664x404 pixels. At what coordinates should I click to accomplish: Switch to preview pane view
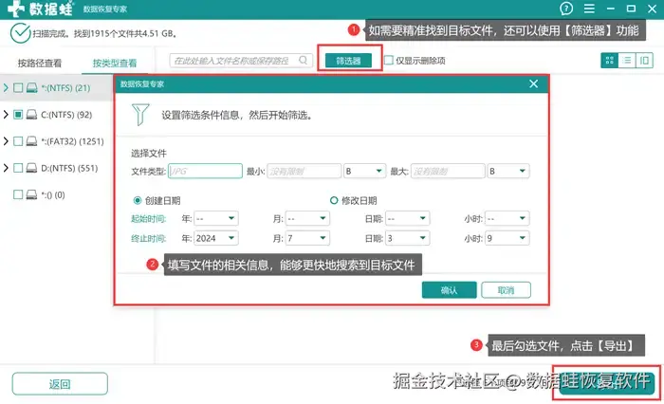[644, 60]
